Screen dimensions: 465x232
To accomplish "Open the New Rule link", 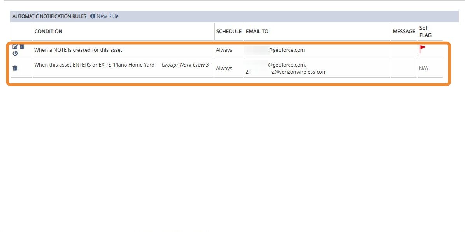I will (x=107, y=16).
